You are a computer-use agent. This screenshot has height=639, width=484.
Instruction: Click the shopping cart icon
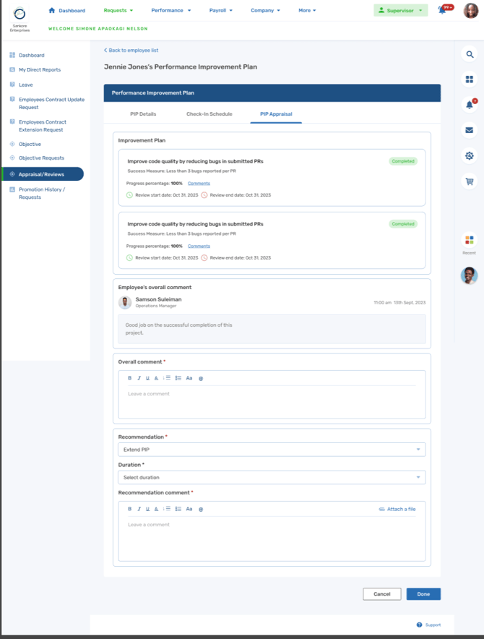click(470, 181)
